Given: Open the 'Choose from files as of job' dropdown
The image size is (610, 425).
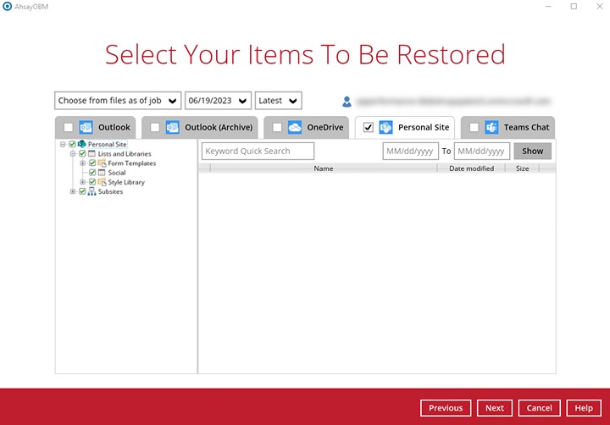Looking at the screenshot, I should pos(118,101).
